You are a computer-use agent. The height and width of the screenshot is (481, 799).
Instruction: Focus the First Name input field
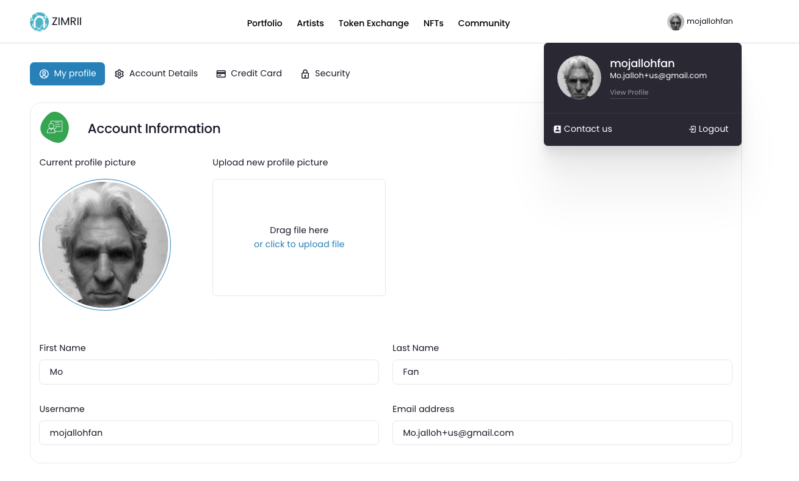(x=209, y=372)
